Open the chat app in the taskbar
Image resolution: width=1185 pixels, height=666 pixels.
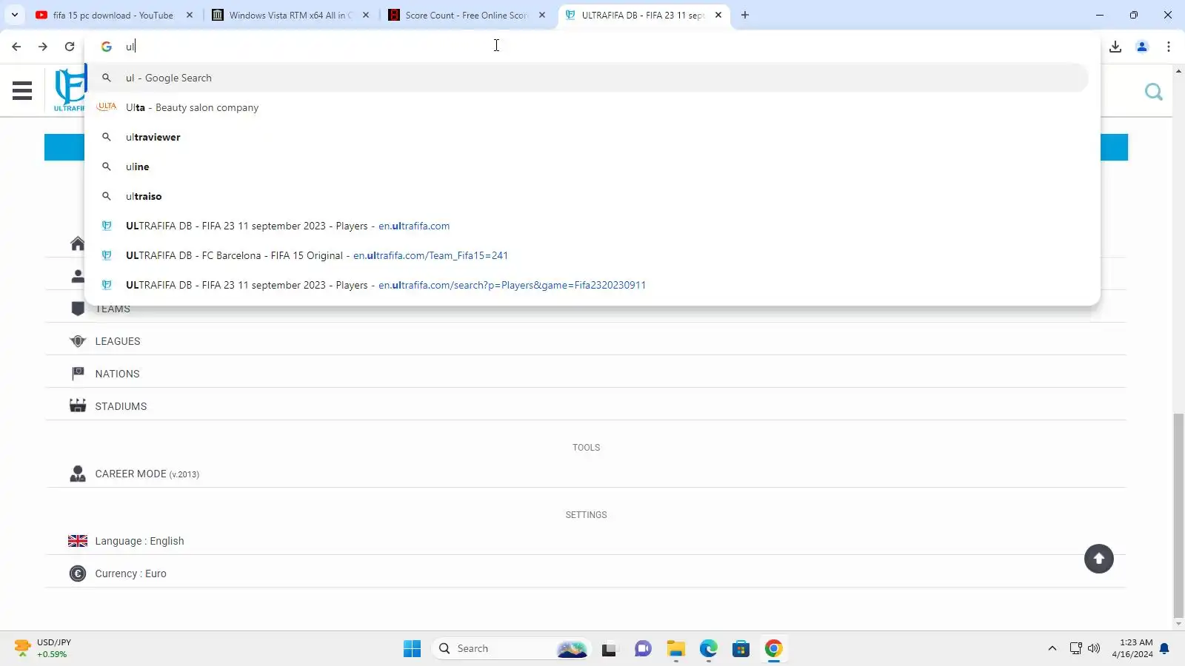[x=643, y=649]
